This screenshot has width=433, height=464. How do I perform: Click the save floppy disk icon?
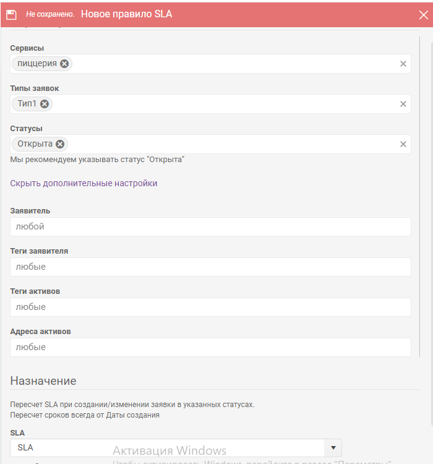click(11, 14)
